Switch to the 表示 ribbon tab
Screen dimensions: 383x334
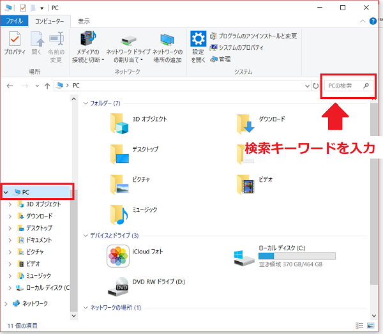pyautogui.click(x=84, y=21)
